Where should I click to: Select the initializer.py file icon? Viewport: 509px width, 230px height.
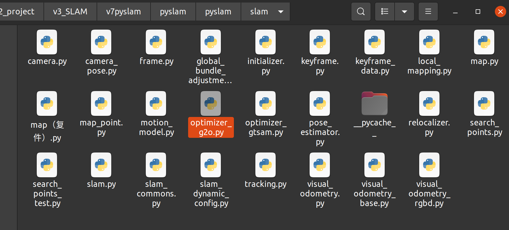pyautogui.click(x=266, y=42)
